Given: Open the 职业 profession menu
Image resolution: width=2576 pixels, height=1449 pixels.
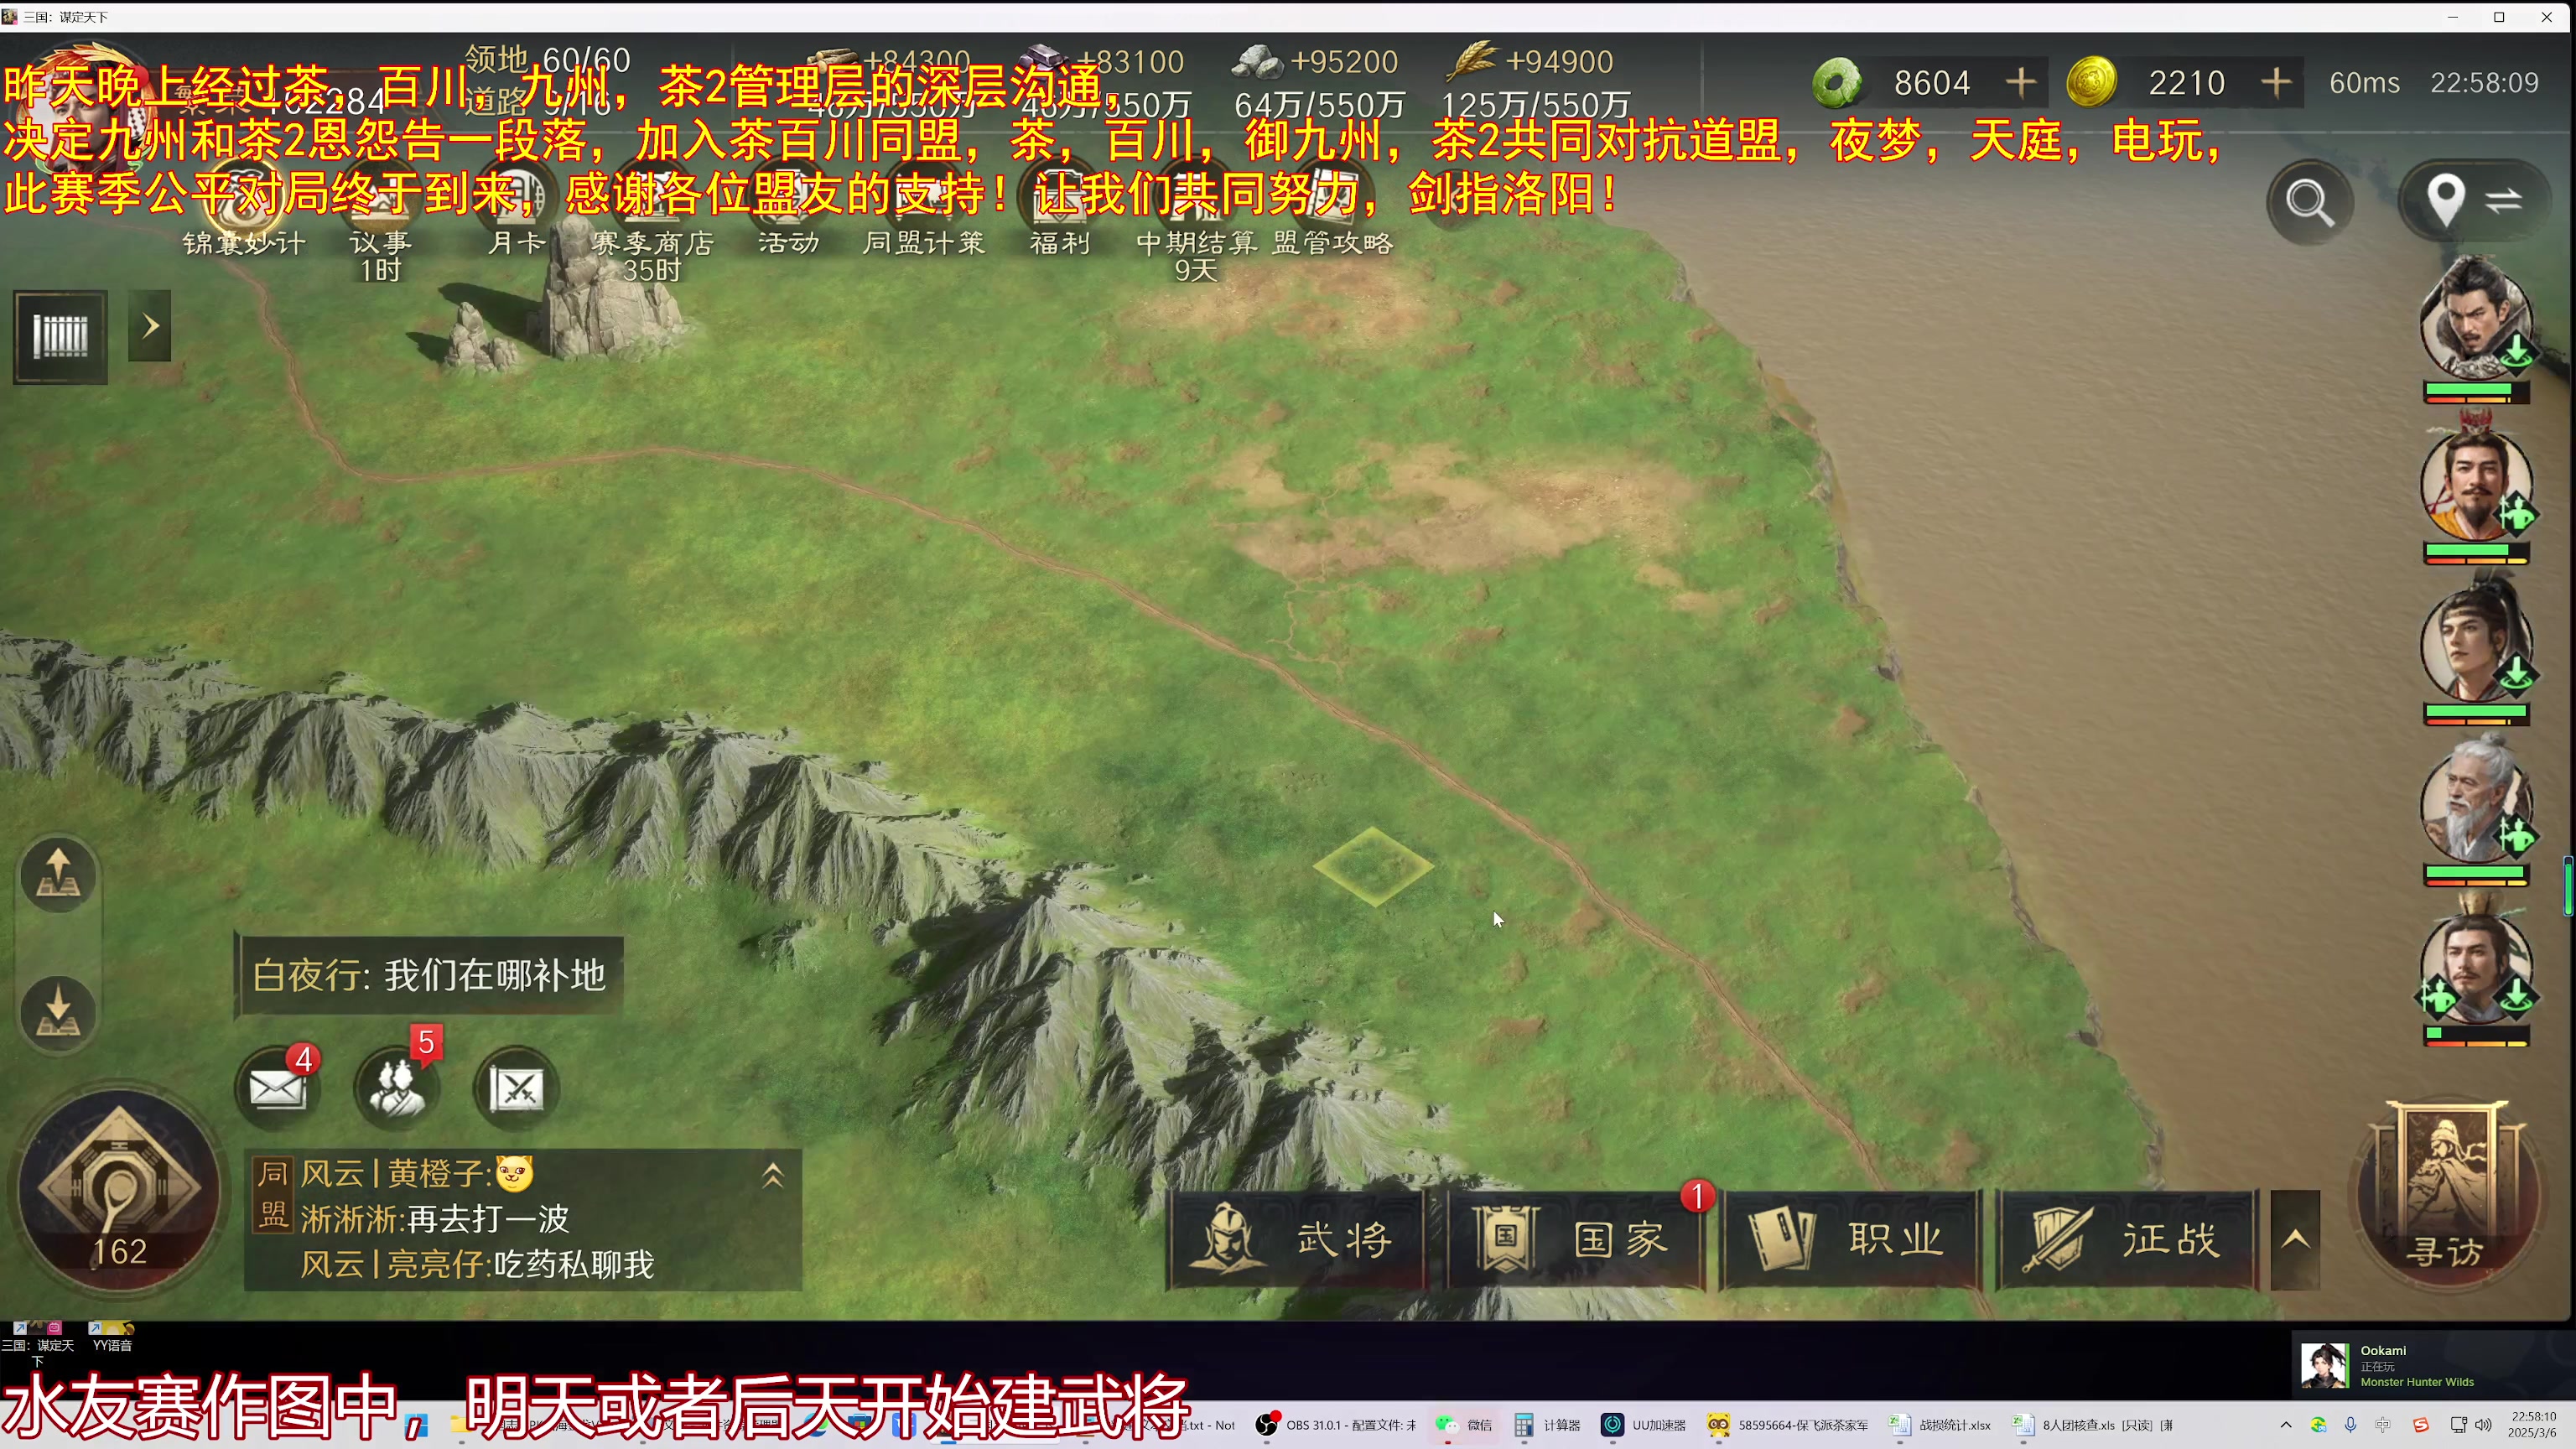Looking at the screenshot, I should click(x=1851, y=1239).
